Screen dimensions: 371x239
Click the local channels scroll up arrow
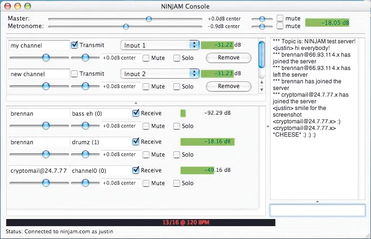pos(261,82)
